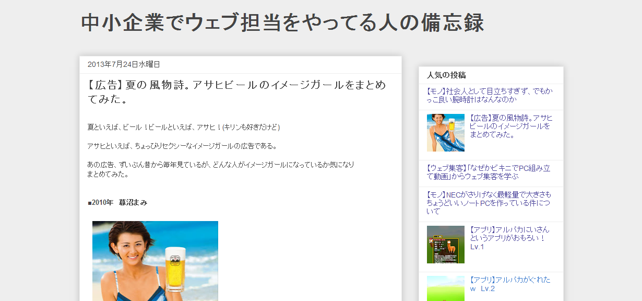
Task: Click the ■2010年 幕沼まみ subheading
Action: pos(117,202)
